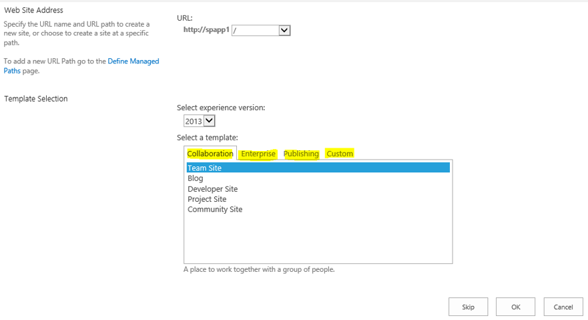Click the Cancel button
588x320 pixels.
click(563, 307)
